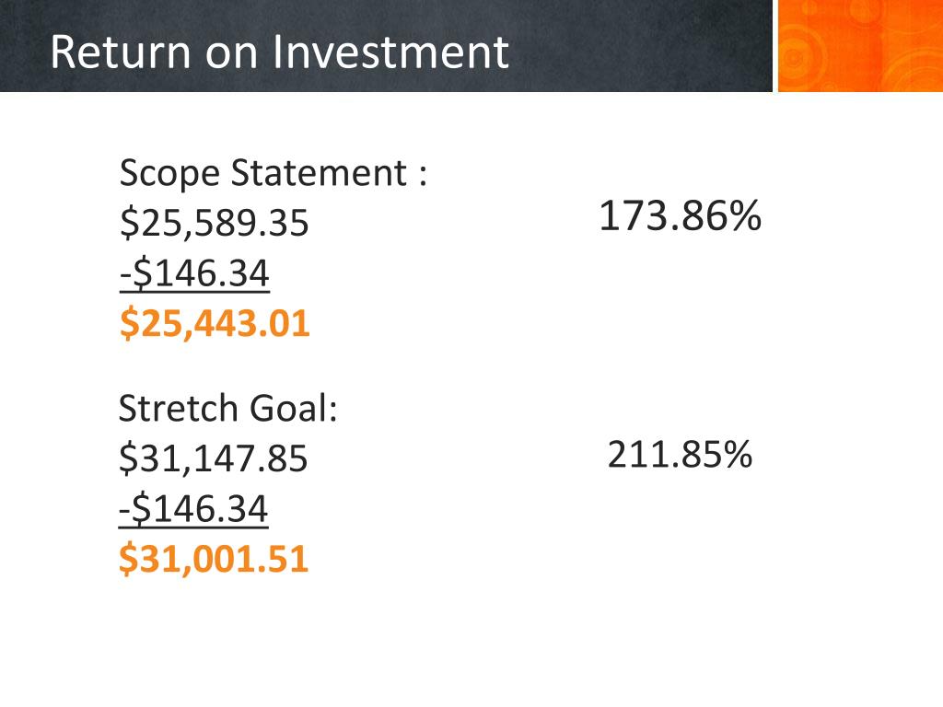Click the colon after Scope Statement
Viewport: 943px width, 707px height.
pyautogui.click(x=423, y=175)
